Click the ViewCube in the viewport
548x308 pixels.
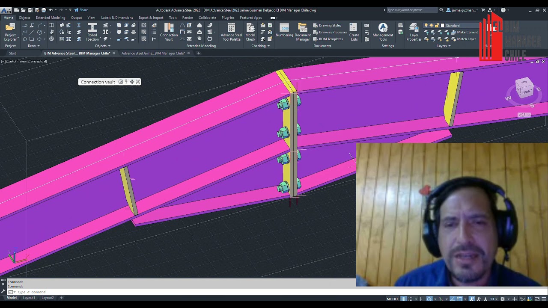[x=524, y=88]
